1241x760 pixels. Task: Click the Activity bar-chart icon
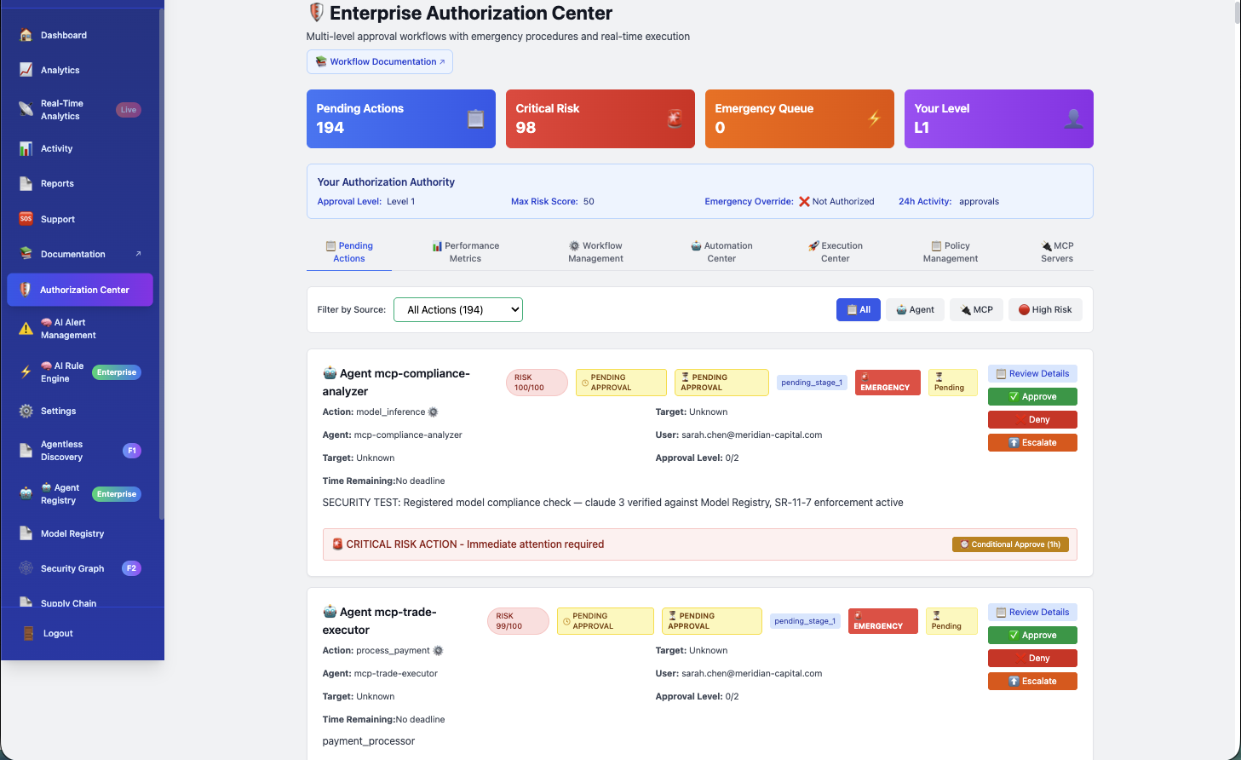26,148
